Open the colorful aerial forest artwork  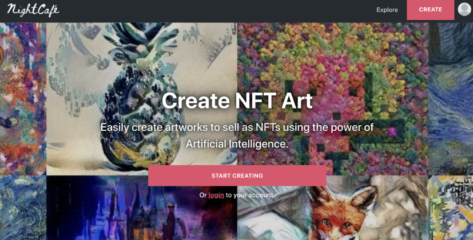[333, 99]
